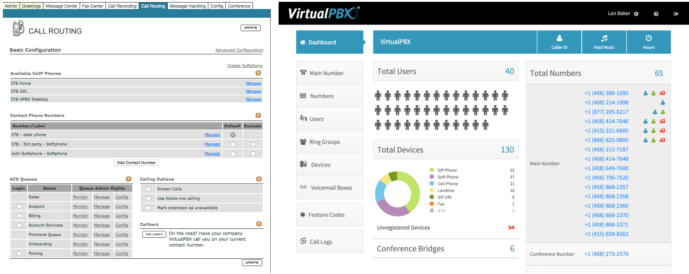Viewport: 689px width, 274px height.
Task: Click blue user icon for +1 (408) 214-1998
Action: (663, 103)
